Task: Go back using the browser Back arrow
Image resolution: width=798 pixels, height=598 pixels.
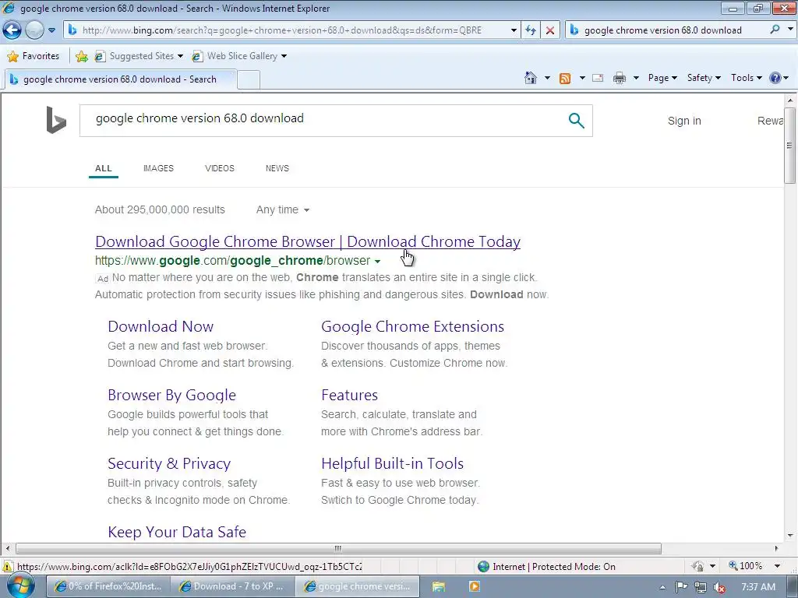Action: click(x=12, y=30)
